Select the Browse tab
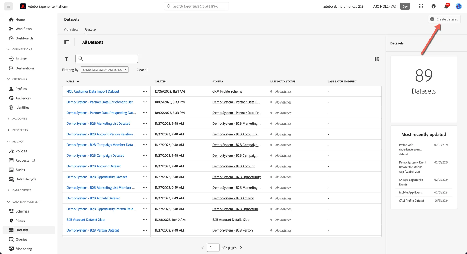The image size is (467, 254). pyautogui.click(x=90, y=30)
